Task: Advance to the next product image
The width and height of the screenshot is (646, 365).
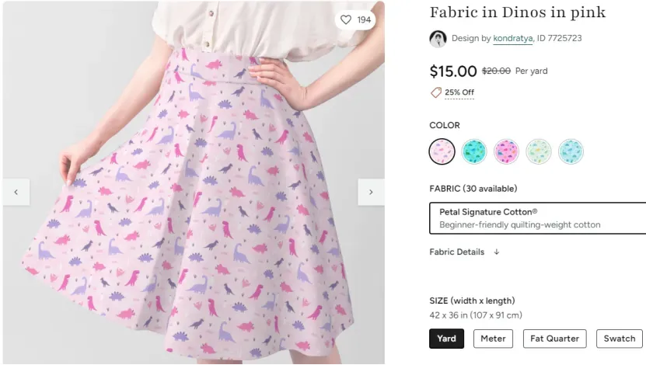Action: click(x=371, y=192)
